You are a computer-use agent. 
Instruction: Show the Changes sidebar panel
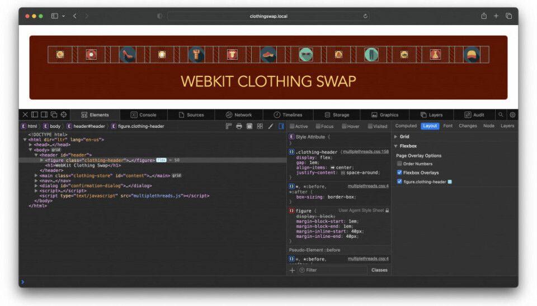point(468,126)
